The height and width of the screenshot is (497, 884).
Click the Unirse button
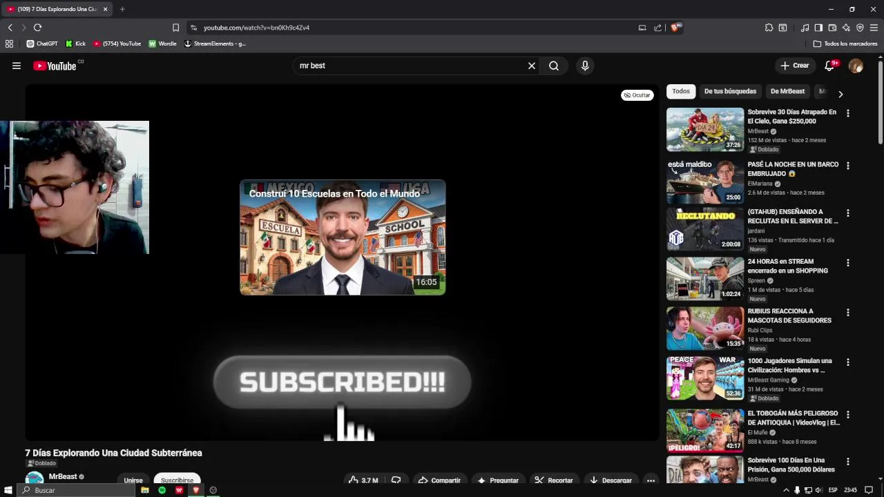click(133, 480)
